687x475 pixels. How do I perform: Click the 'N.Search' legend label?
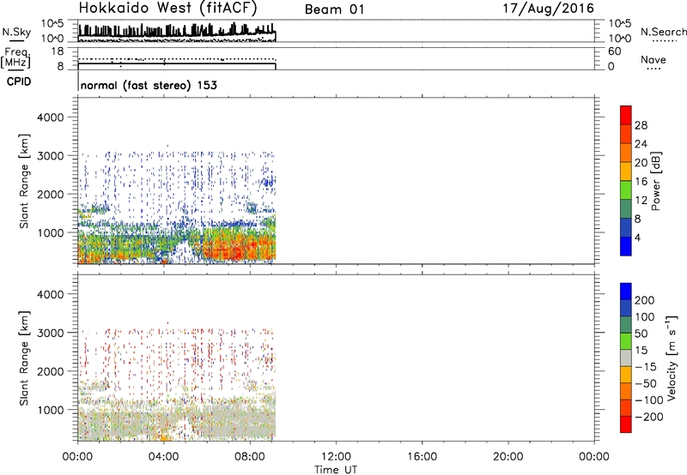[663, 32]
